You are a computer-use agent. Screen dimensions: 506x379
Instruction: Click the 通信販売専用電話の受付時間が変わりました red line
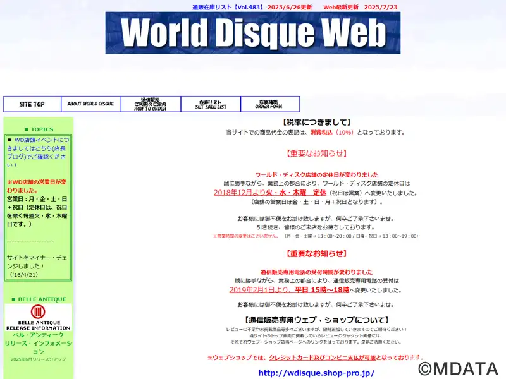[316, 272]
